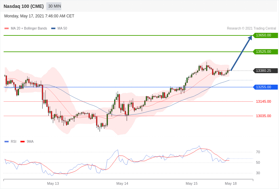Click the 30 MIN timeframe badge
The height and width of the screenshot is (189, 279).
54,6
